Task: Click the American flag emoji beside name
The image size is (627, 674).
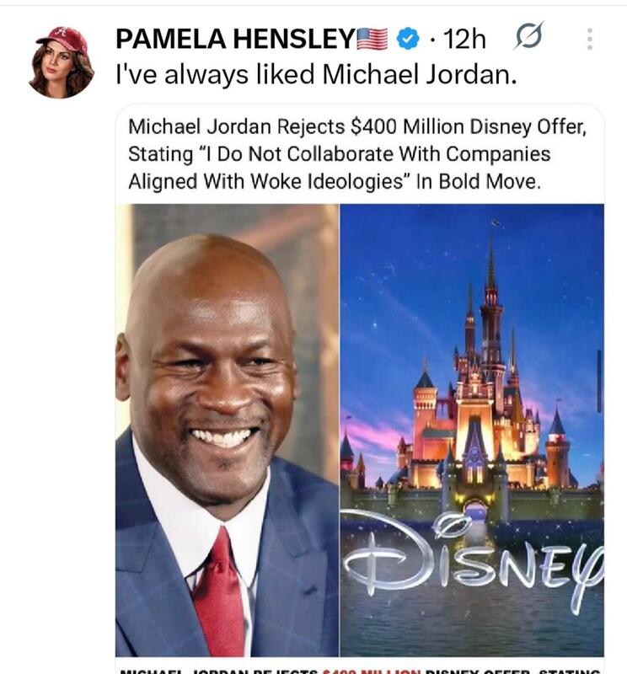Action: [x=372, y=39]
